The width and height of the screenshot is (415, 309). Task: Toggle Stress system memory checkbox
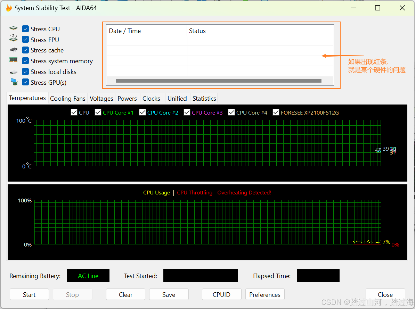(25, 61)
